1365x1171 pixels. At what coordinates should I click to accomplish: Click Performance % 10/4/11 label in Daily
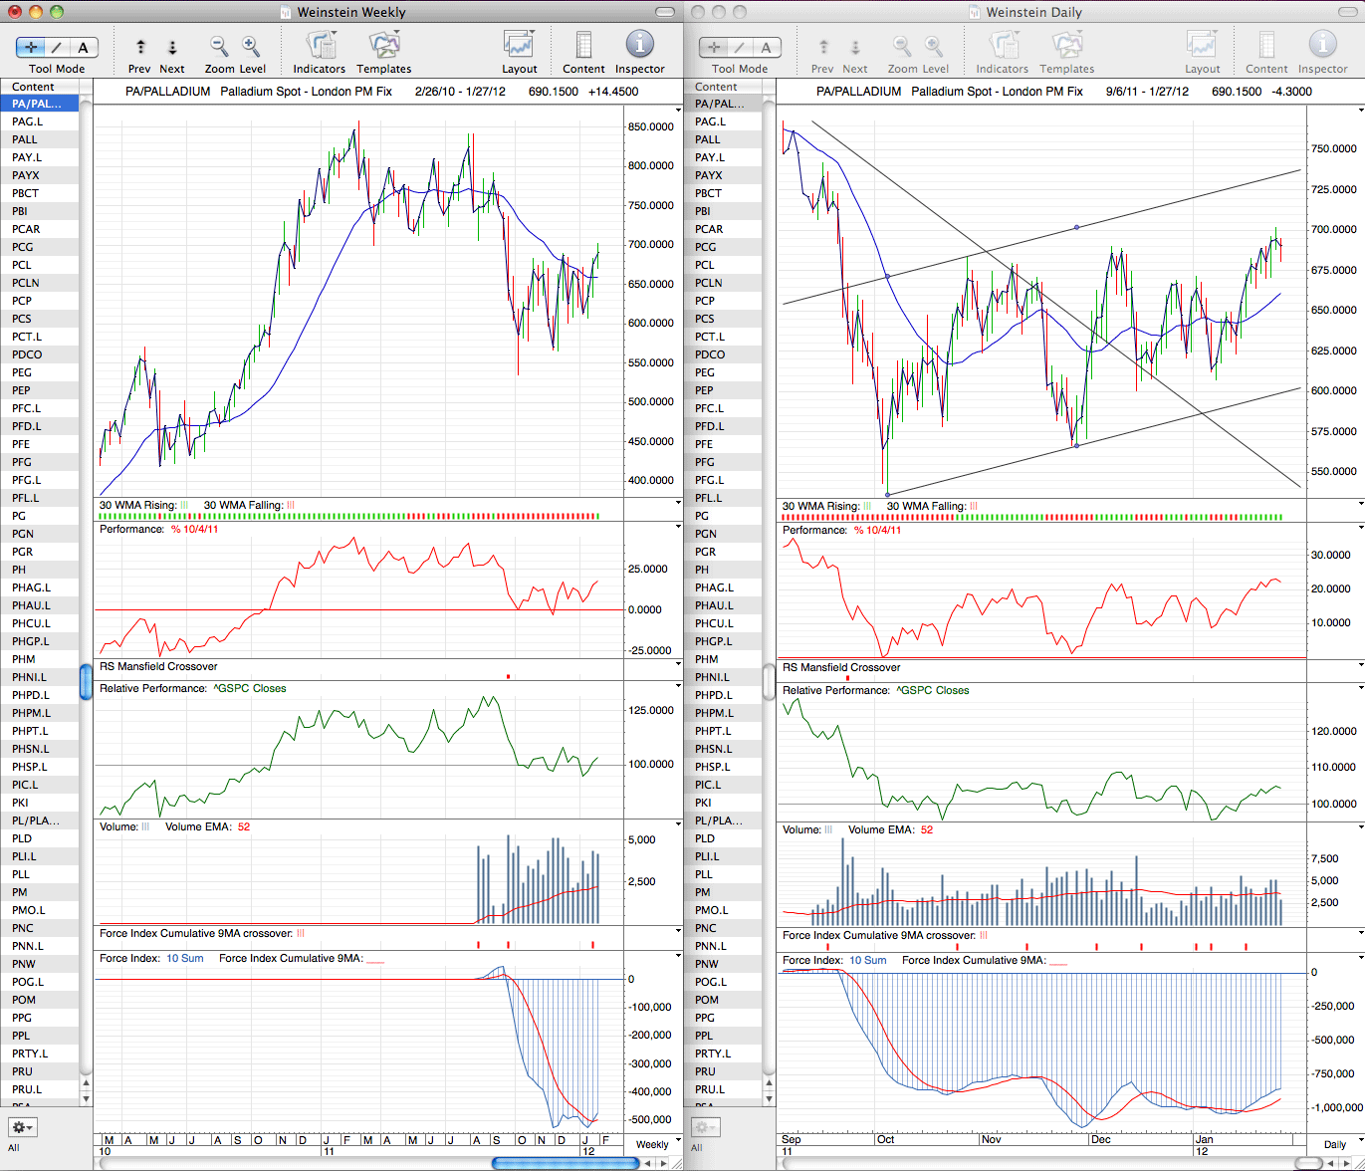coord(842,530)
